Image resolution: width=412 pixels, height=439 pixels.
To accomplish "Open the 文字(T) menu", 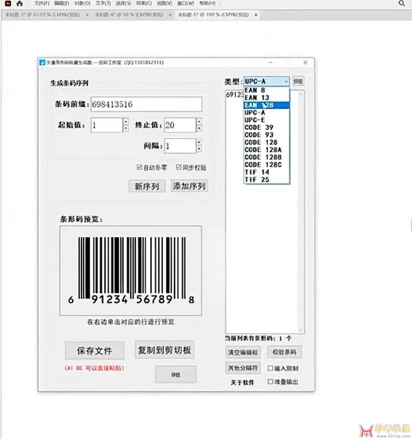I will (x=103, y=3).
